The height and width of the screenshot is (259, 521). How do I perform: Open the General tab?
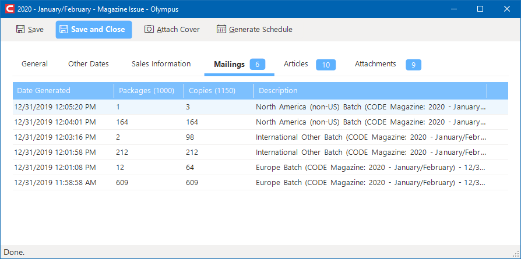pos(34,64)
